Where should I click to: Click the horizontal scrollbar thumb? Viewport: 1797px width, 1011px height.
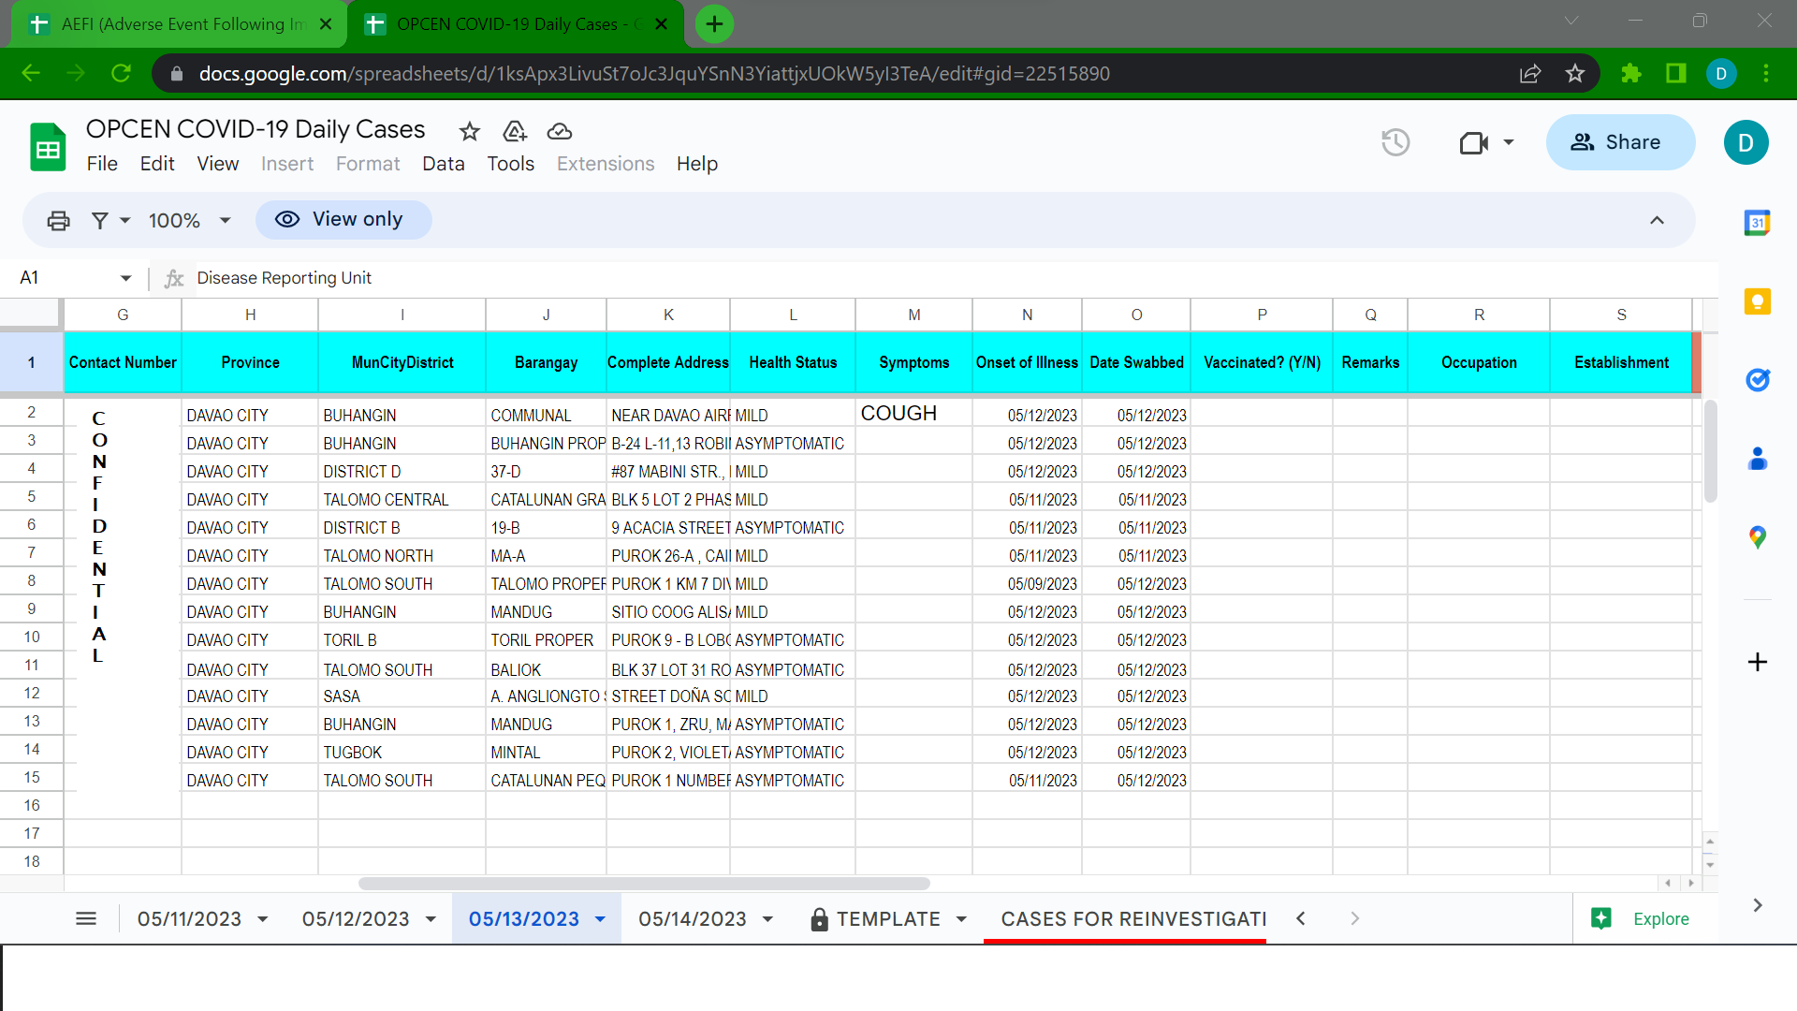pyautogui.click(x=644, y=884)
